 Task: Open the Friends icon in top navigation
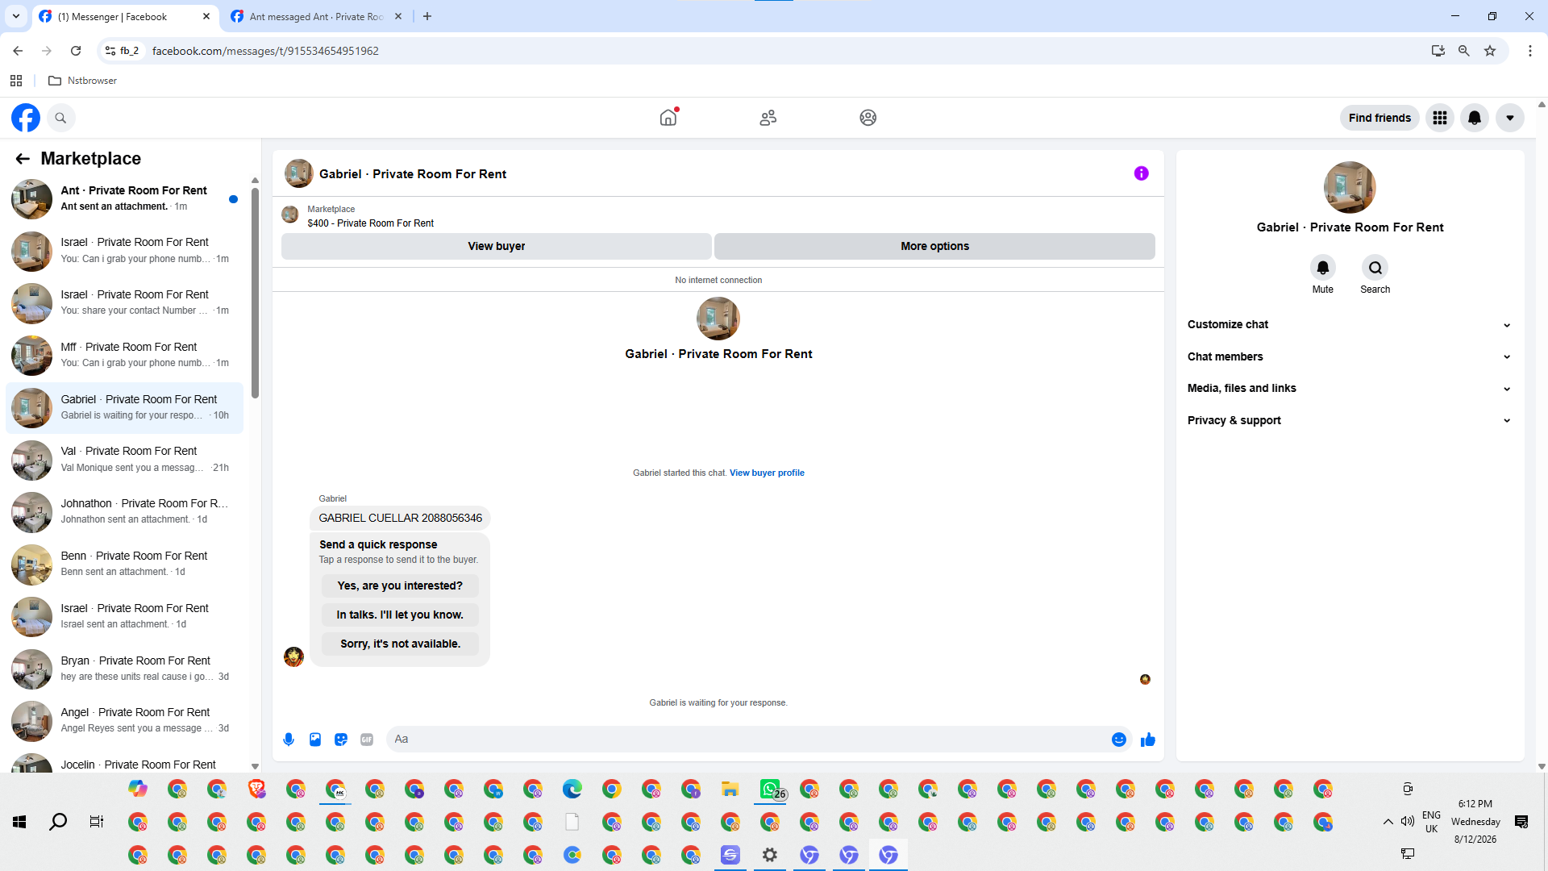(x=768, y=118)
